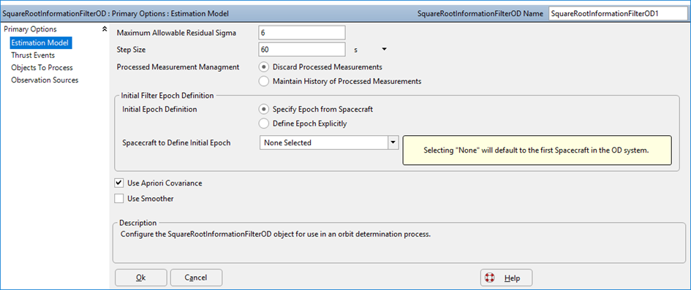This screenshot has height=290, width=691.
Task: Select Specify Epoch from Spacecraft option
Action: click(x=264, y=109)
